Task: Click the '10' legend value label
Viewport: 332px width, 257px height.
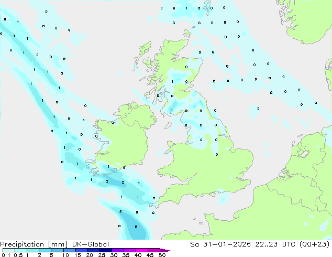Action: [x=65, y=255]
